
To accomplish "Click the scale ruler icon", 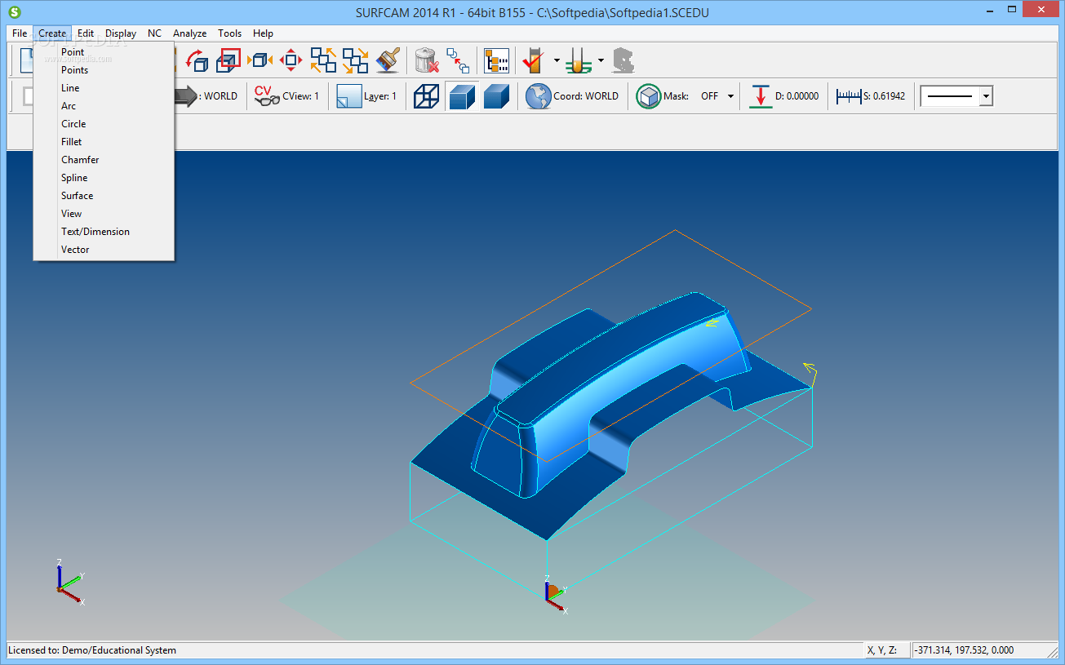I will 849,95.
